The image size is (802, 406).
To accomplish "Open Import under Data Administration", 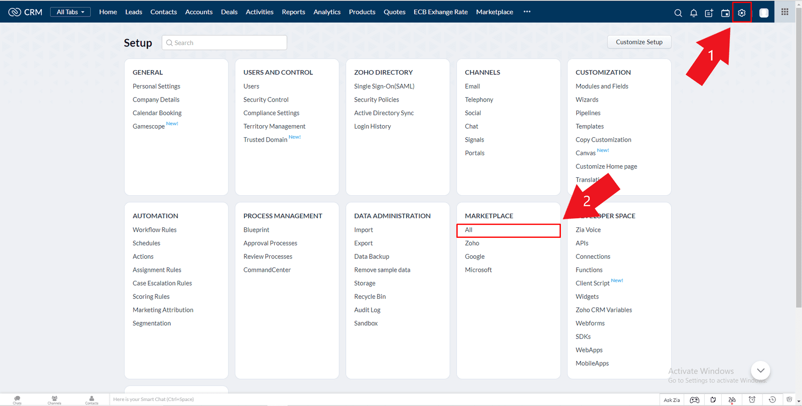I will tap(363, 230).
